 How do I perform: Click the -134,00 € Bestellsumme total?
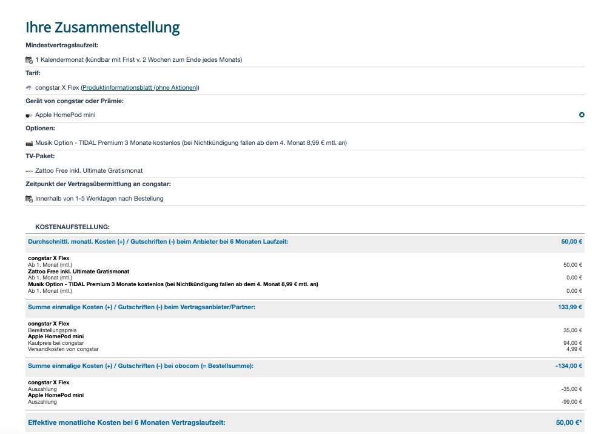[x=569, y=366]
